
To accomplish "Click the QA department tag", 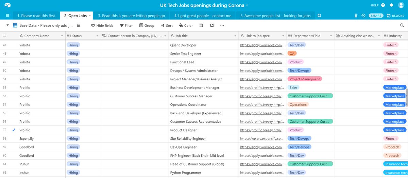I will click(292, 54).
